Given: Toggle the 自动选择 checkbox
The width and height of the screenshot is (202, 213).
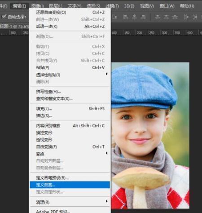Looking at the screenshot, I should (x=4, y=17).
